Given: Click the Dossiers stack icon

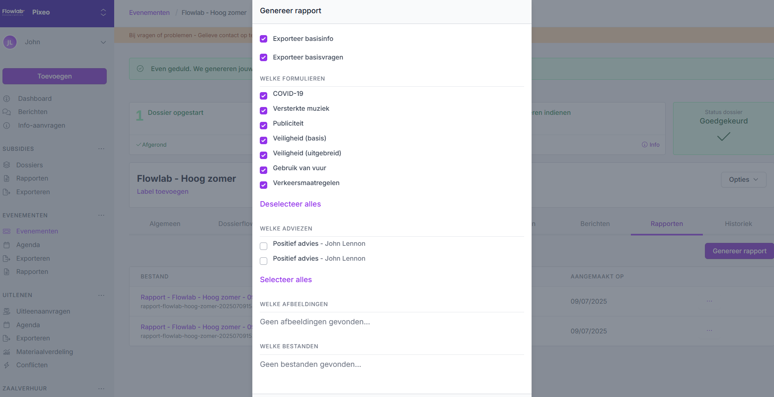Looking at the screenshot, I should pyautogui.click(x=7, y=165).
